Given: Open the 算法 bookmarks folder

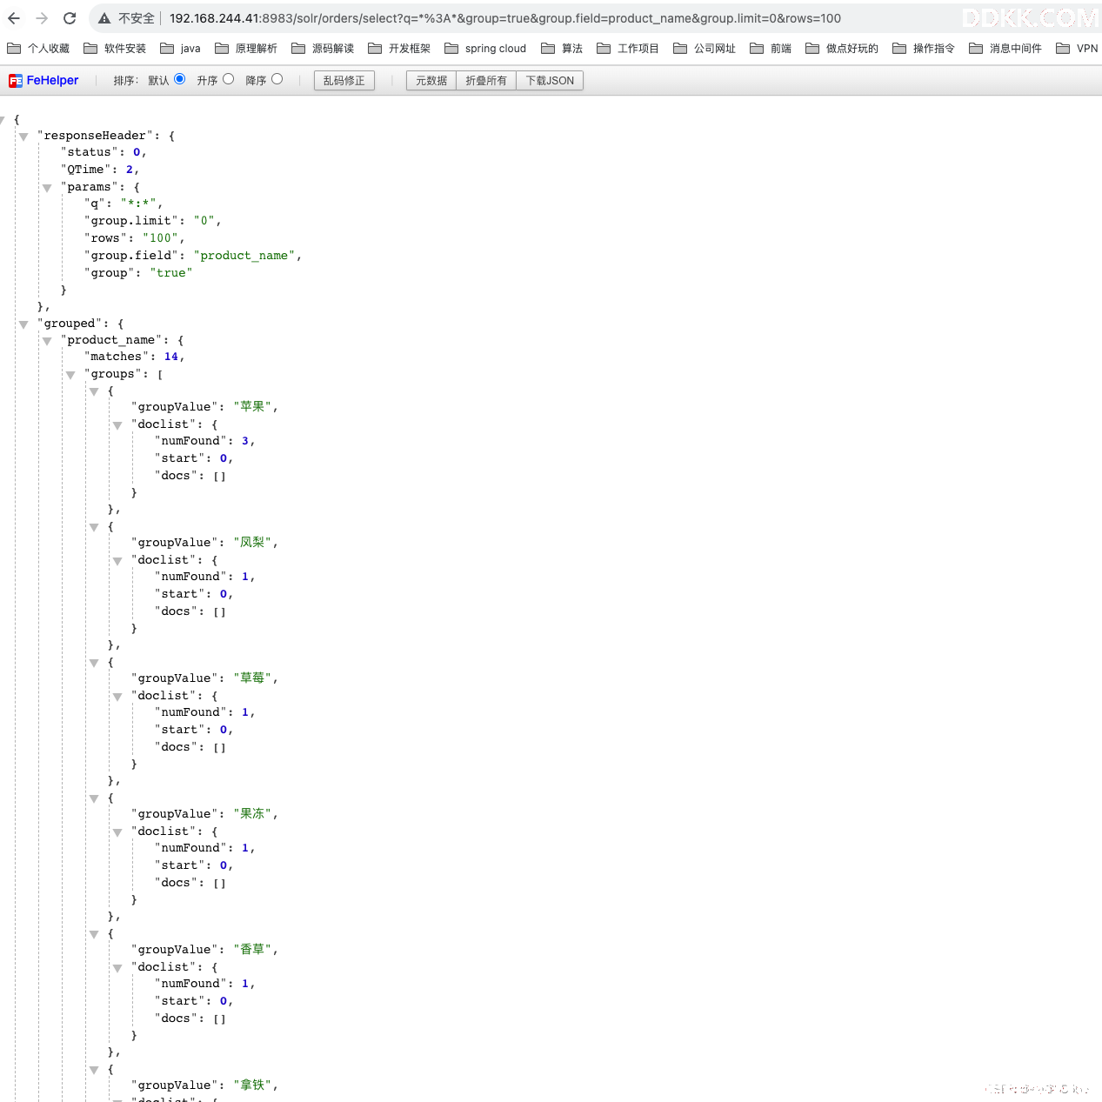Looking at the screenshot, I should pyautogui.click(x=562, y=49).
